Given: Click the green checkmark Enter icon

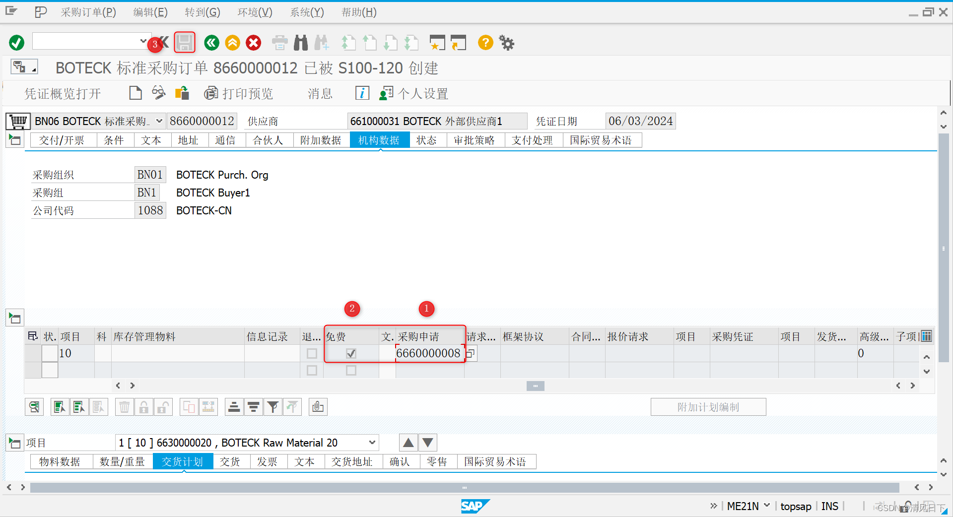Looking at the screenshot, I should coord(16,43).
